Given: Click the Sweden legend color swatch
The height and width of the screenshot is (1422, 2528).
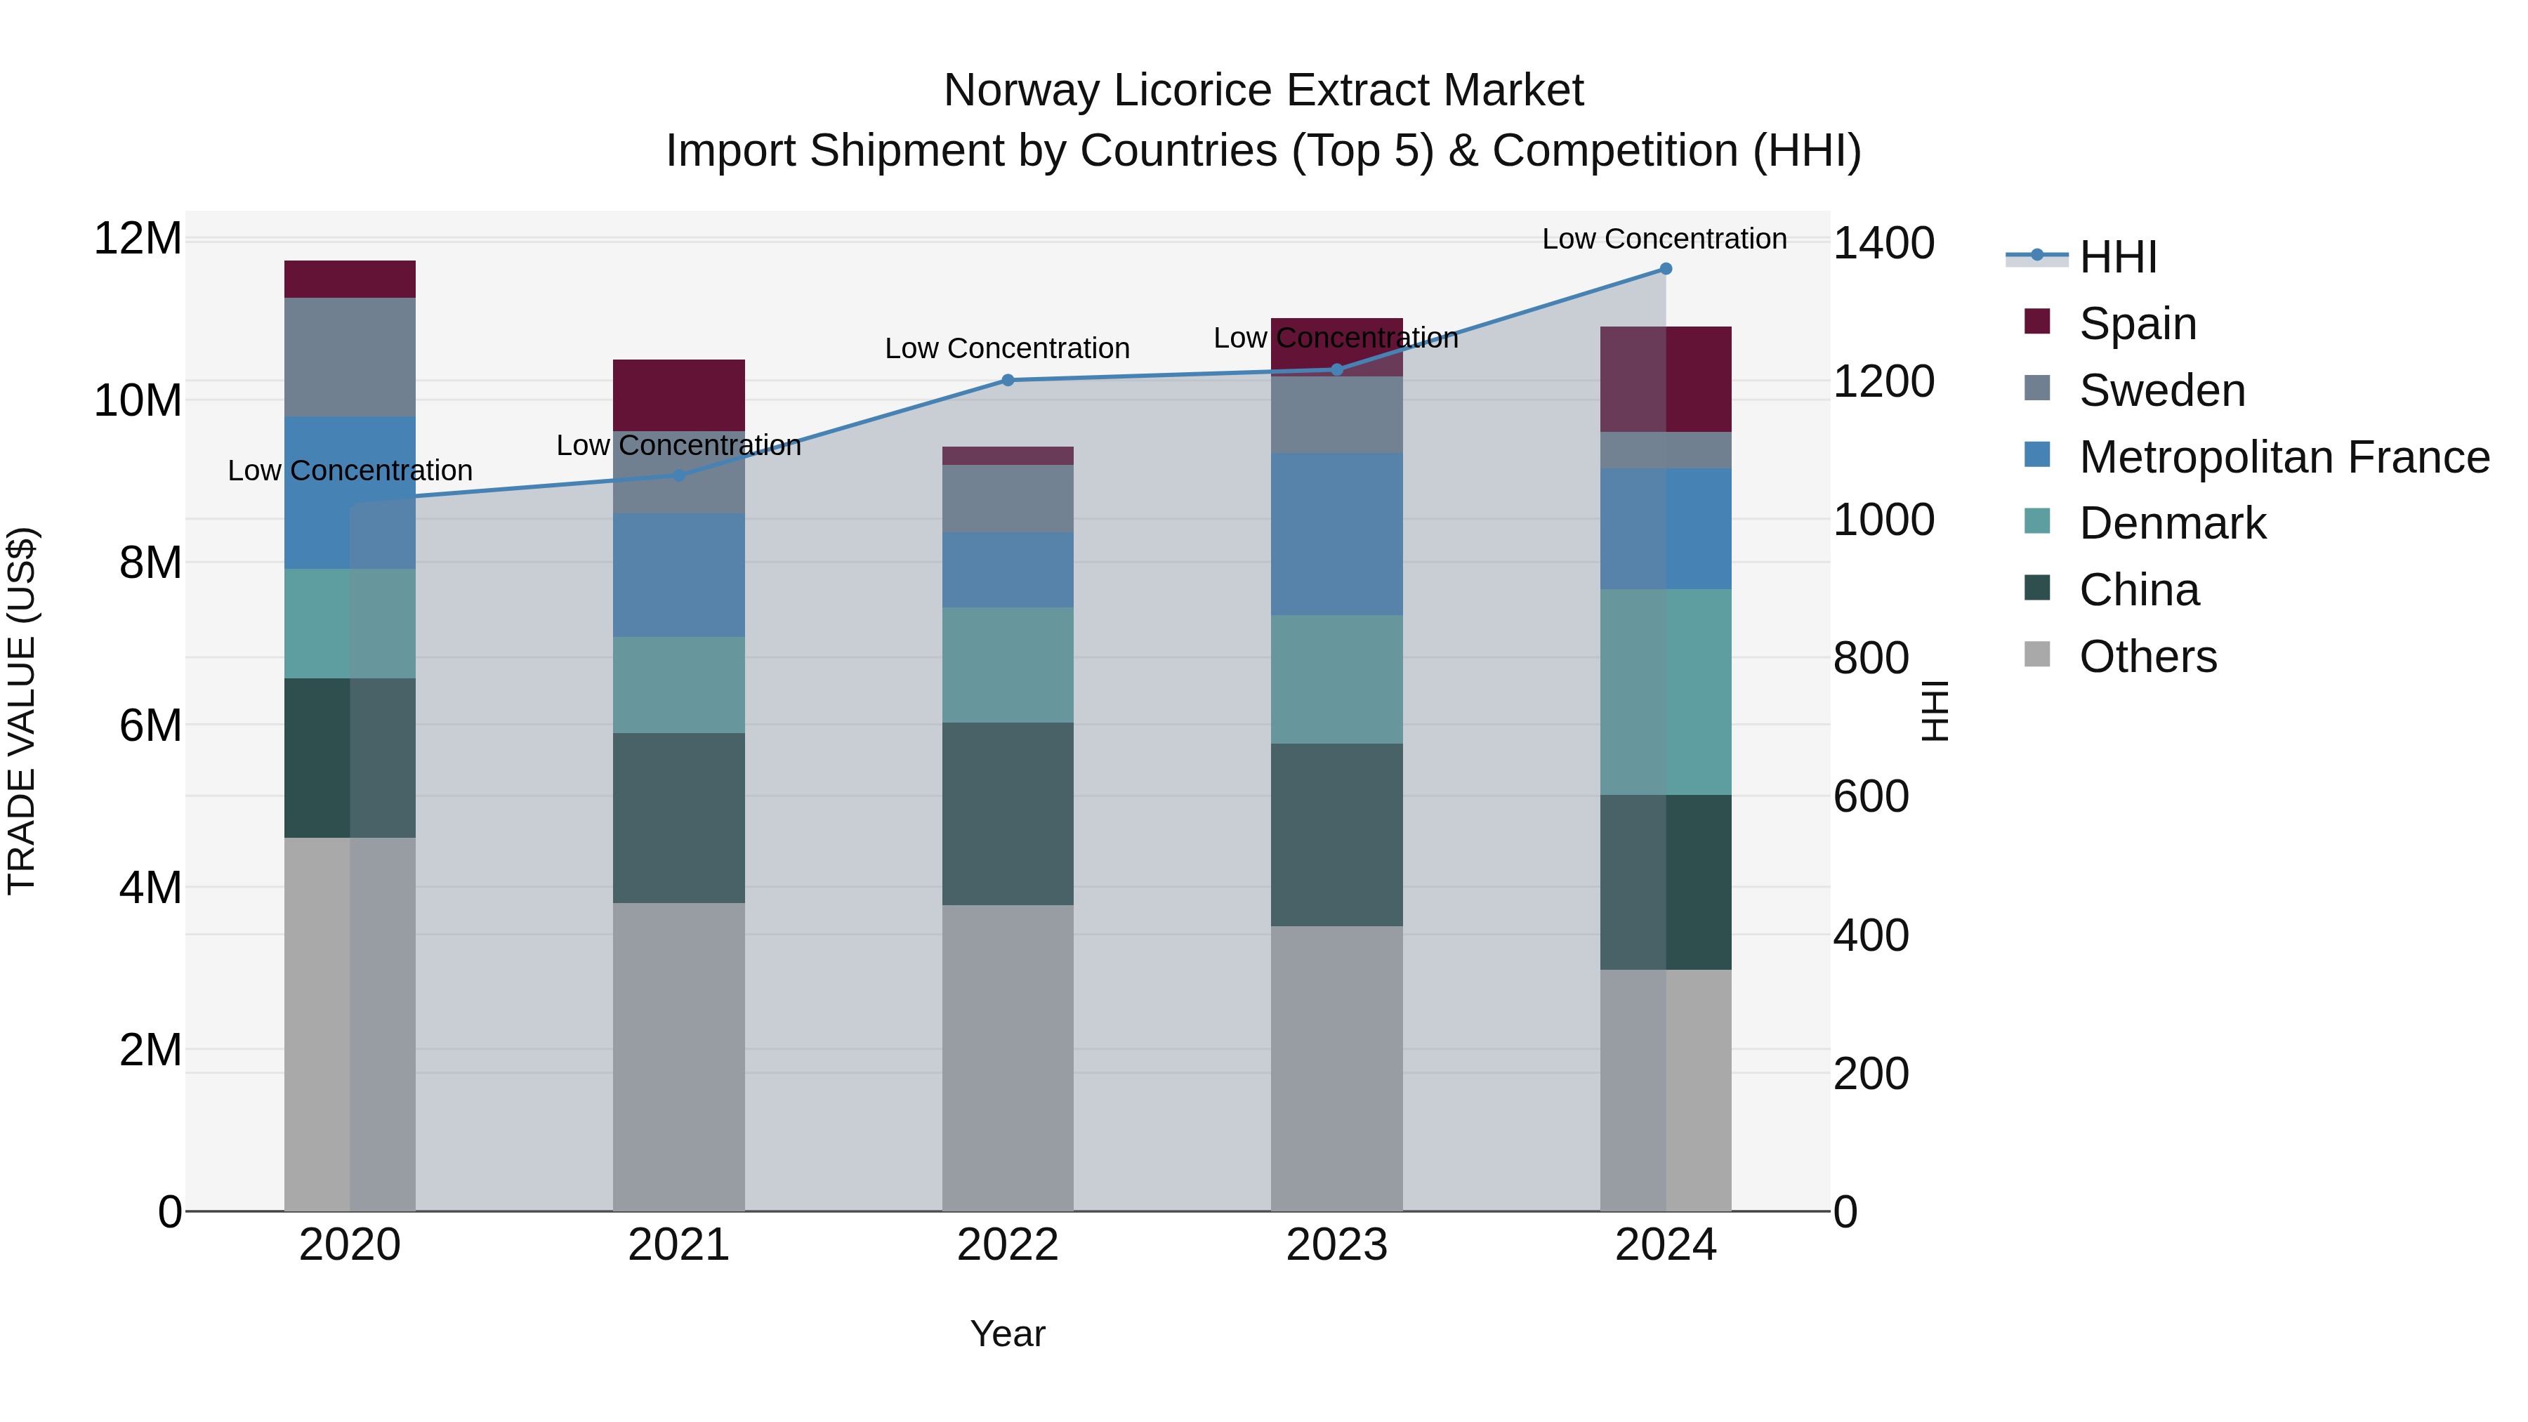Looking at the screenshot, I should pos(2037,388).
